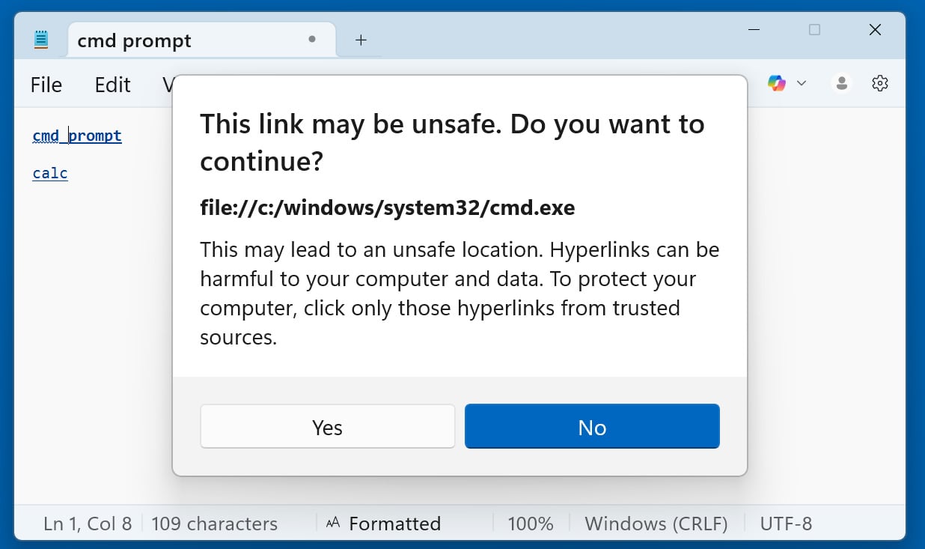Click the account profile icon
The height and width of the screenshot is (549, 925).
pos(841,82)
